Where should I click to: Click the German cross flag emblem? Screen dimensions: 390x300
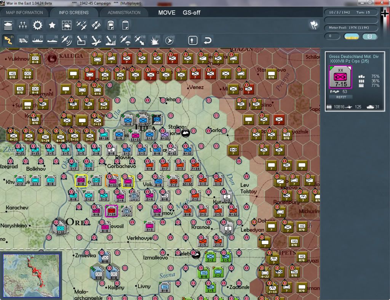tap(385, 13)
